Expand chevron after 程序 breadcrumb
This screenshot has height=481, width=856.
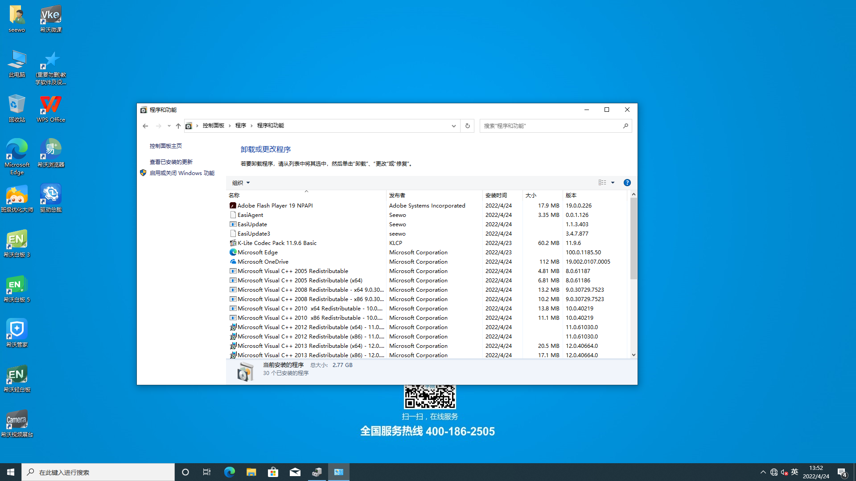coord(251,126)
